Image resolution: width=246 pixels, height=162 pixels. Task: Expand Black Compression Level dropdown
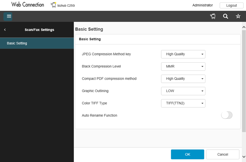point(183,66)
